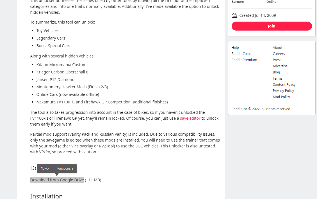Open the Press link

[x=277, y=60]
